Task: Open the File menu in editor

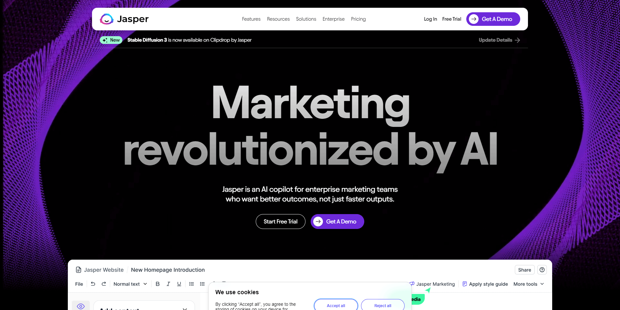Action: (79, 284)
